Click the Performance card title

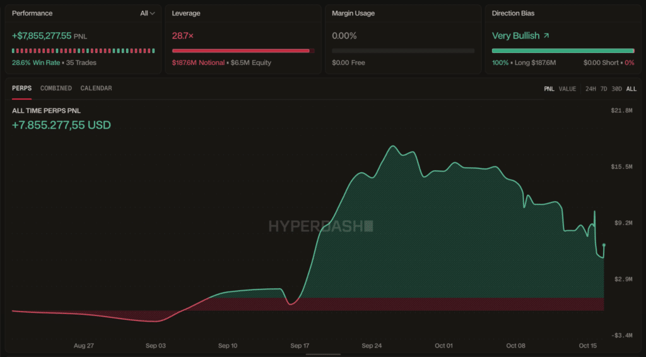(32, 13)
